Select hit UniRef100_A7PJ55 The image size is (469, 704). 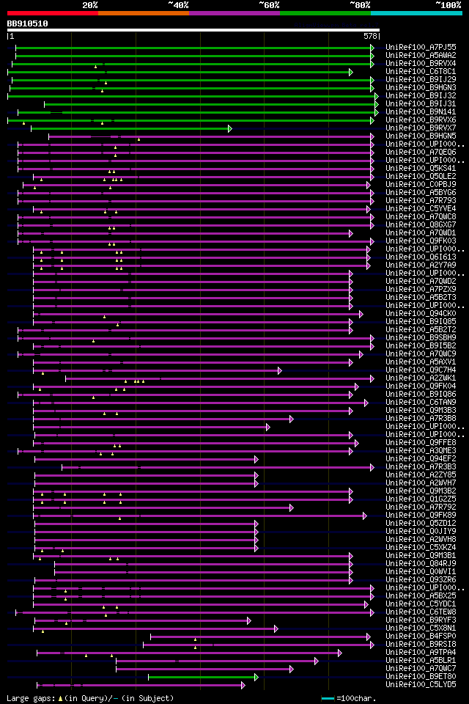pyautogui.click(x=421, y=47)
